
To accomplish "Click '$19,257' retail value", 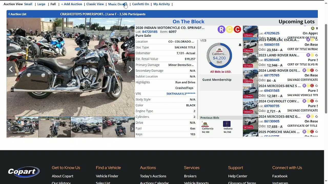I will (x=190, y=59).
